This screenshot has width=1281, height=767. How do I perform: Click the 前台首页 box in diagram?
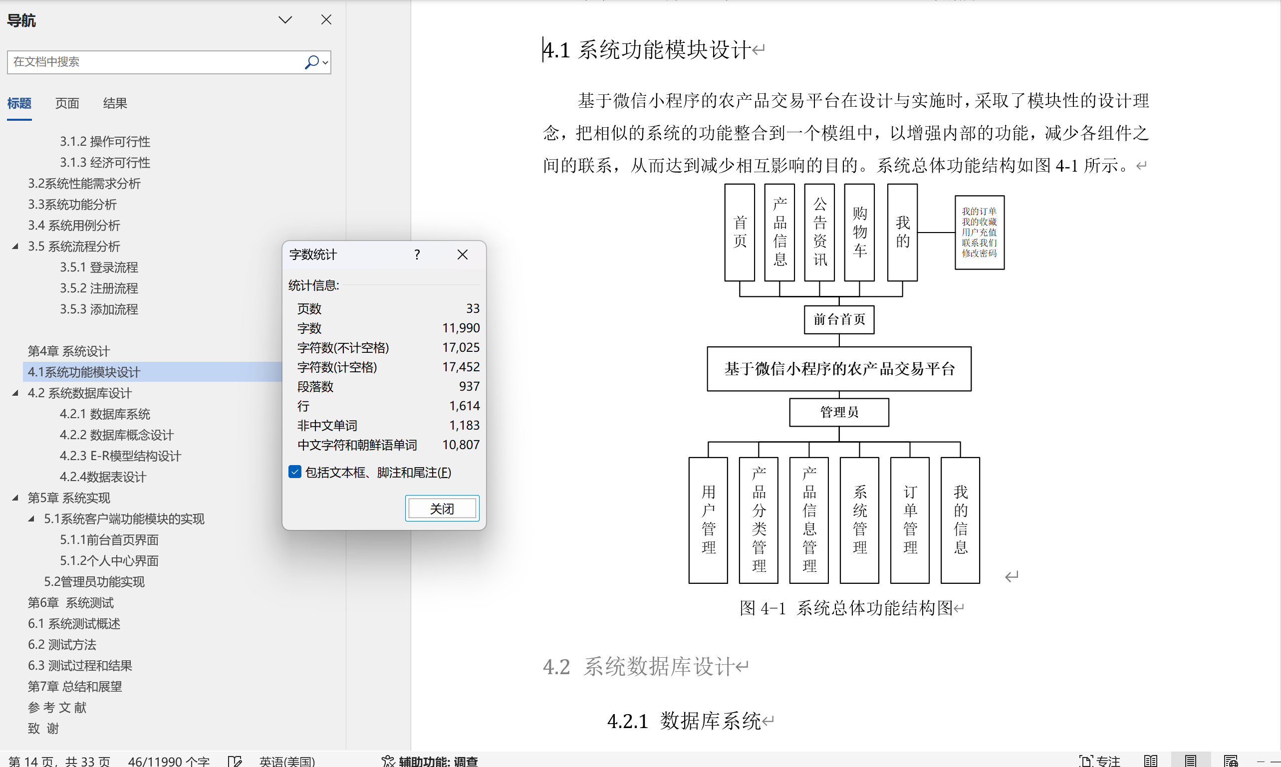pos(839,319)
